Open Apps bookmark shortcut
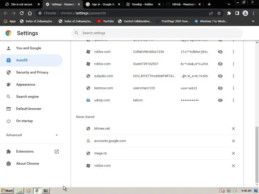 [x=10, y=21]
